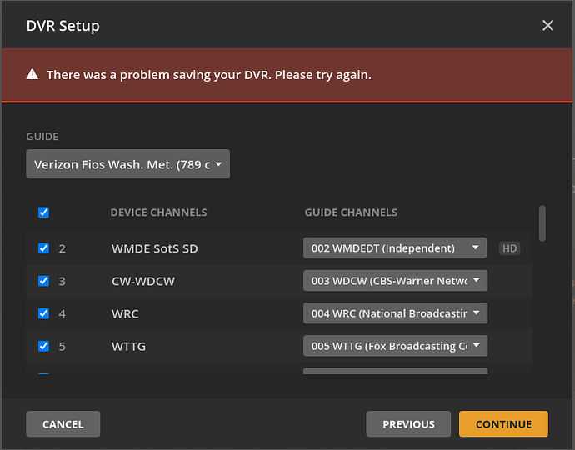Screen dimensions: 575x450
Task: Click the Guide Channels column header
Action: (x=351, y=212)
